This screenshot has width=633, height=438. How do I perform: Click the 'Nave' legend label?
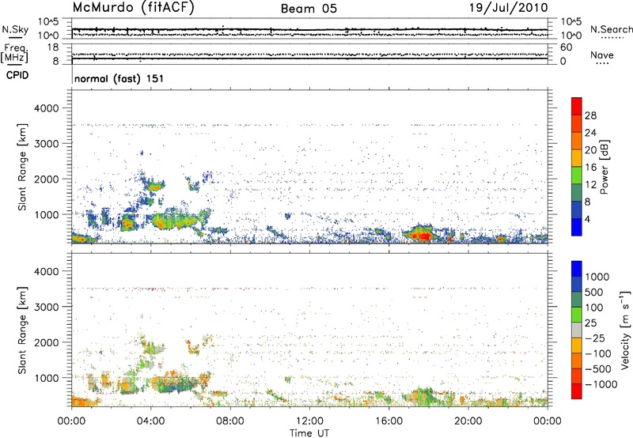pos(602,55)
